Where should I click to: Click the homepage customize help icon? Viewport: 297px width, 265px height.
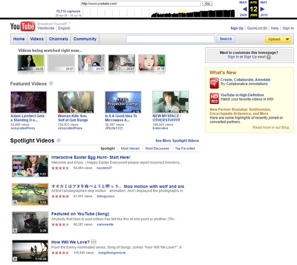pos(269,57)
